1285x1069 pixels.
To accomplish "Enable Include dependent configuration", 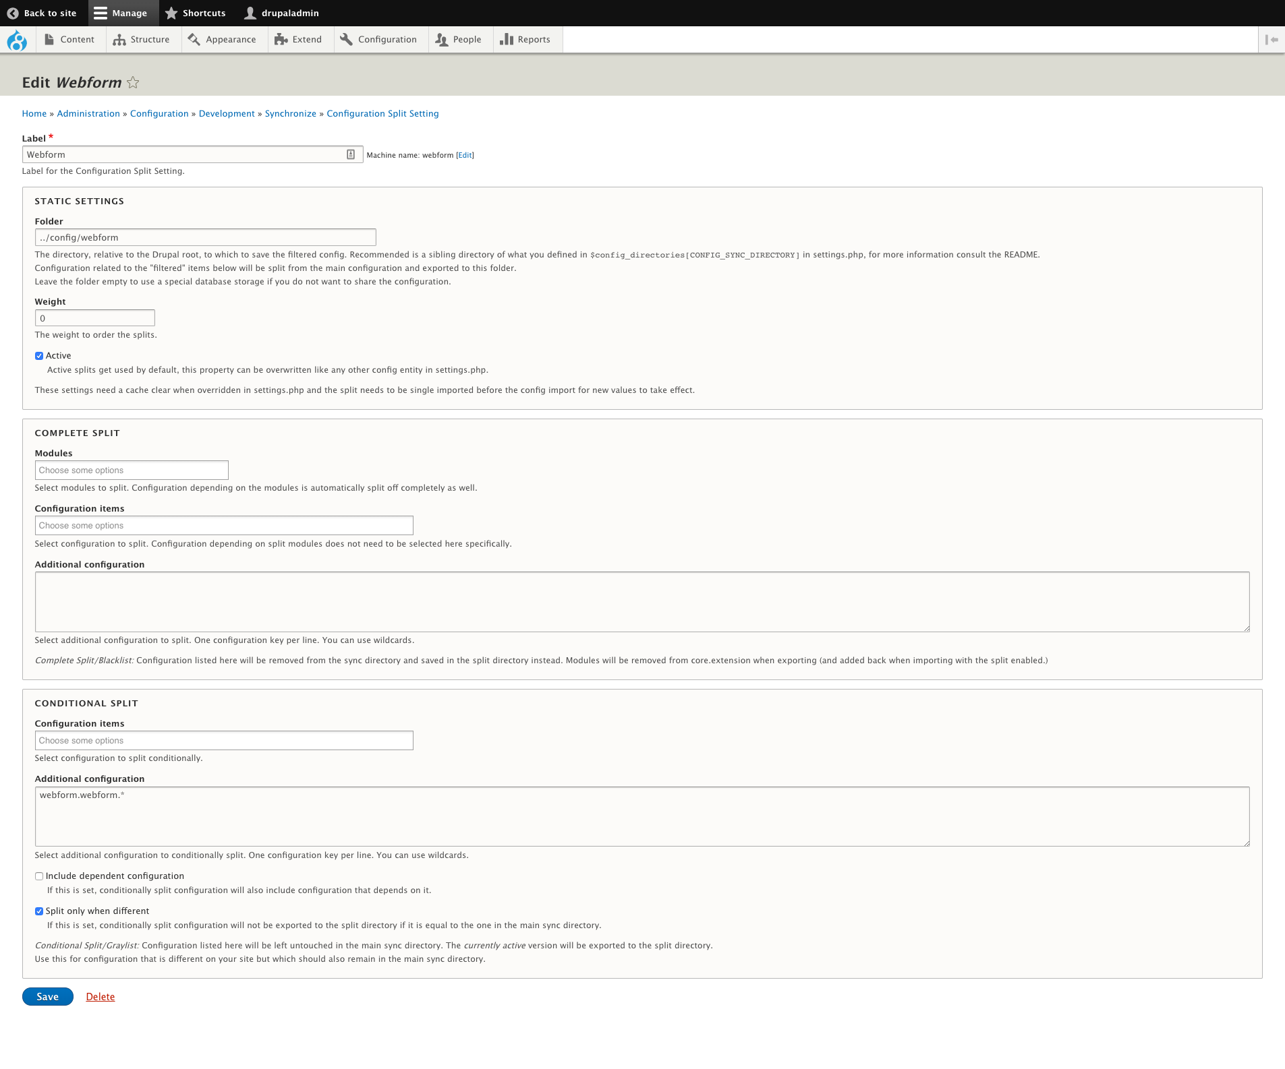I will (x=39, y=876).
